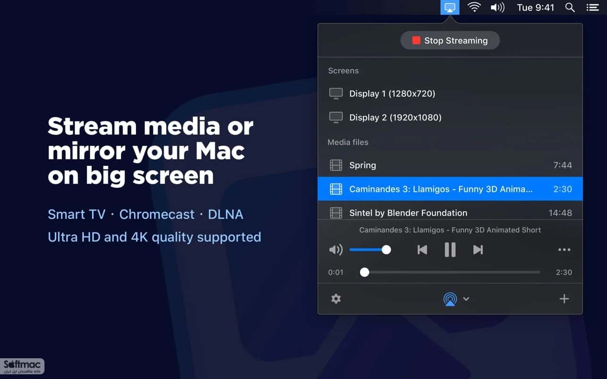Click film icon beside Caminandes 3
Screen dimensions: 607x379
tap(336, 189)
